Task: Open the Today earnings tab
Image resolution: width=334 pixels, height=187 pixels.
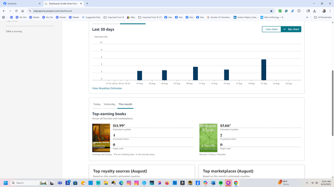Action: click(x=97, y=104)
